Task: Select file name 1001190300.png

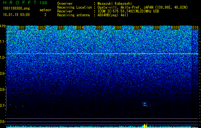Action: point(16,9)
